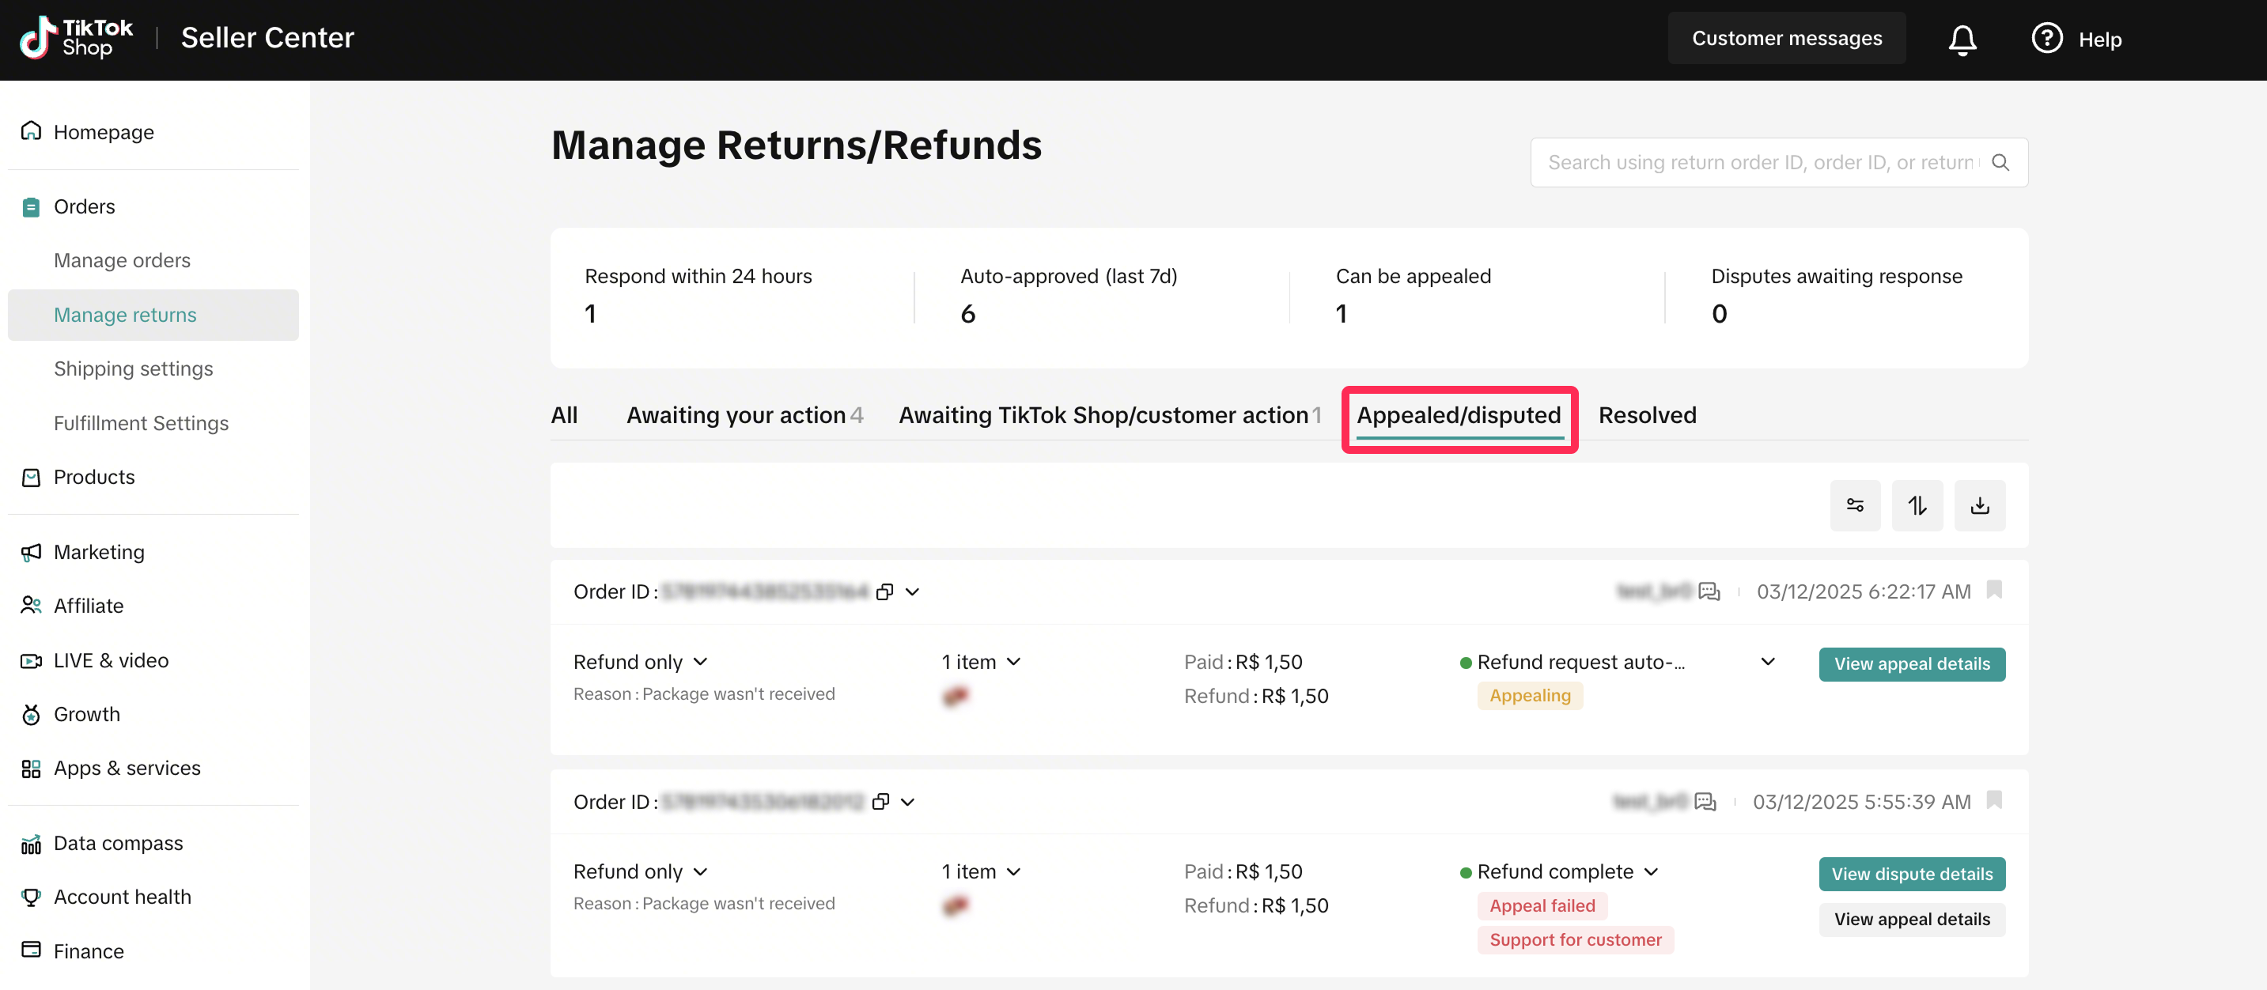Screen dimensions: 2267x990
Task: Click the download export icon
Action: coord(1979,505)
